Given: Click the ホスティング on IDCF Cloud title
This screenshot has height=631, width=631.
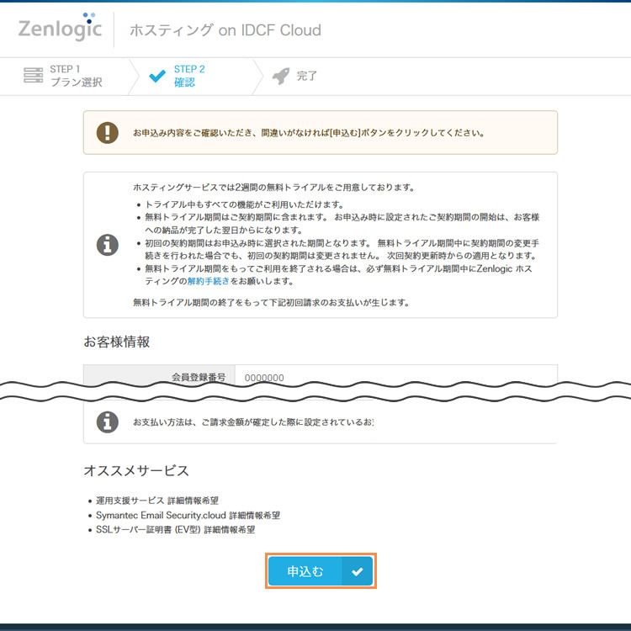Looking at the screenshot, I should (225, 30).
